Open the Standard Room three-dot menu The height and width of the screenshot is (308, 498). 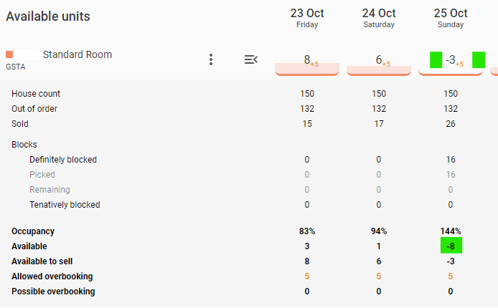(211, 59)
